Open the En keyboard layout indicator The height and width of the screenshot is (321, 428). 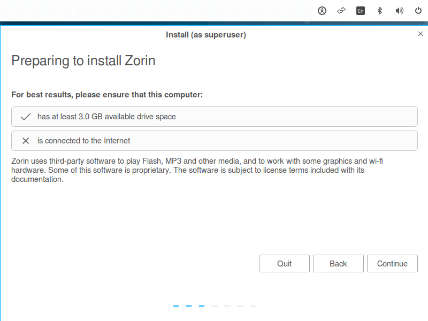pyautogui.click(x=361, y=11)
